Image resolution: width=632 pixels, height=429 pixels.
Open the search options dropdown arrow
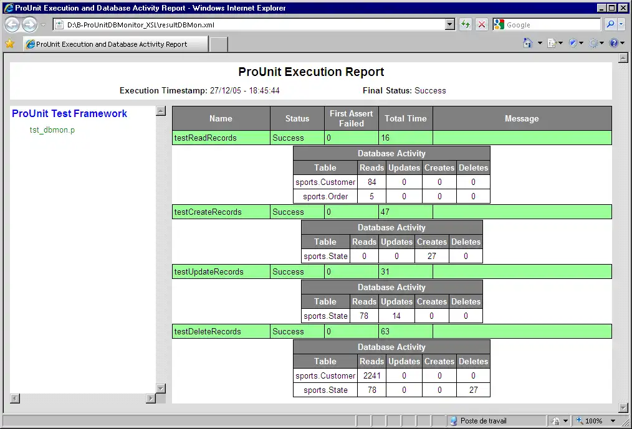621,24
